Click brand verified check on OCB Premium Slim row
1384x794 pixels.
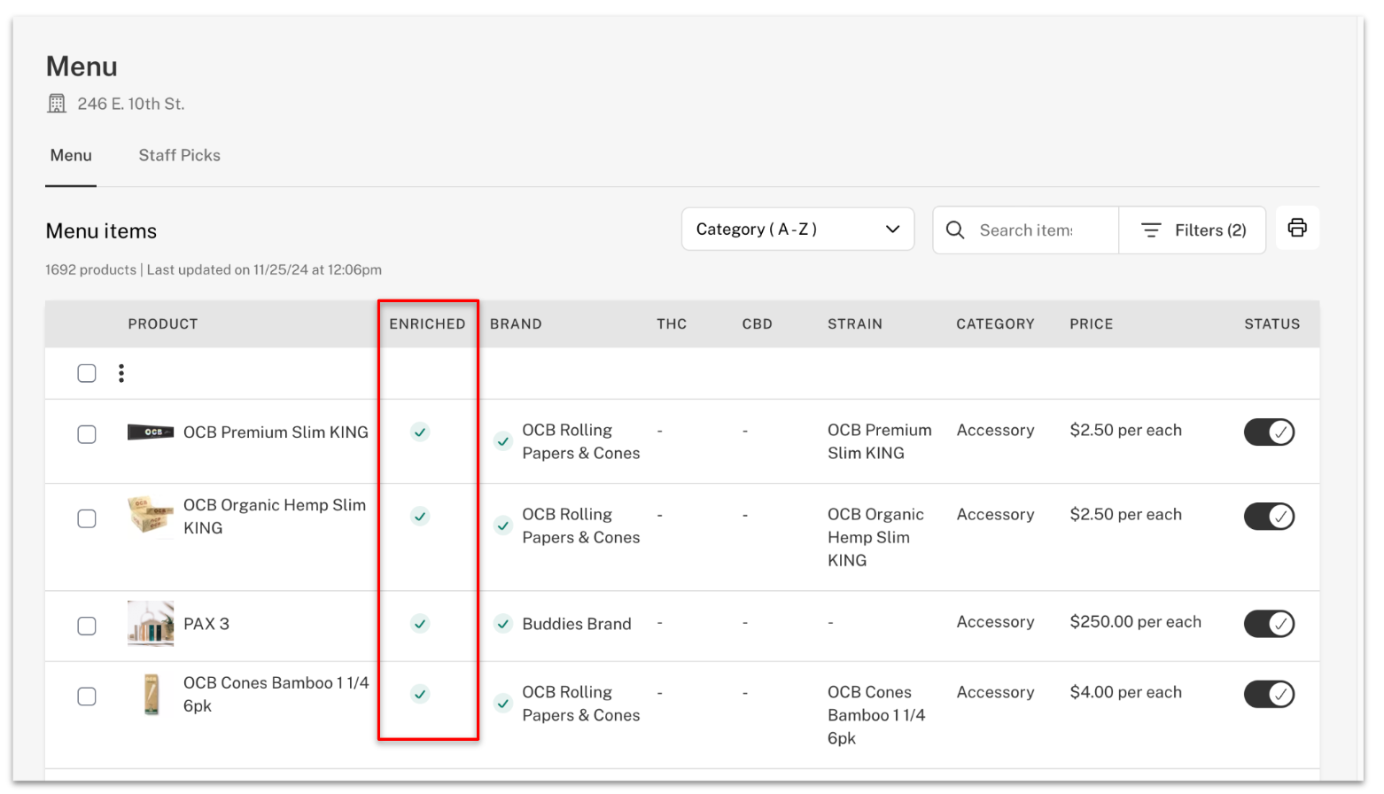(503, 441)
